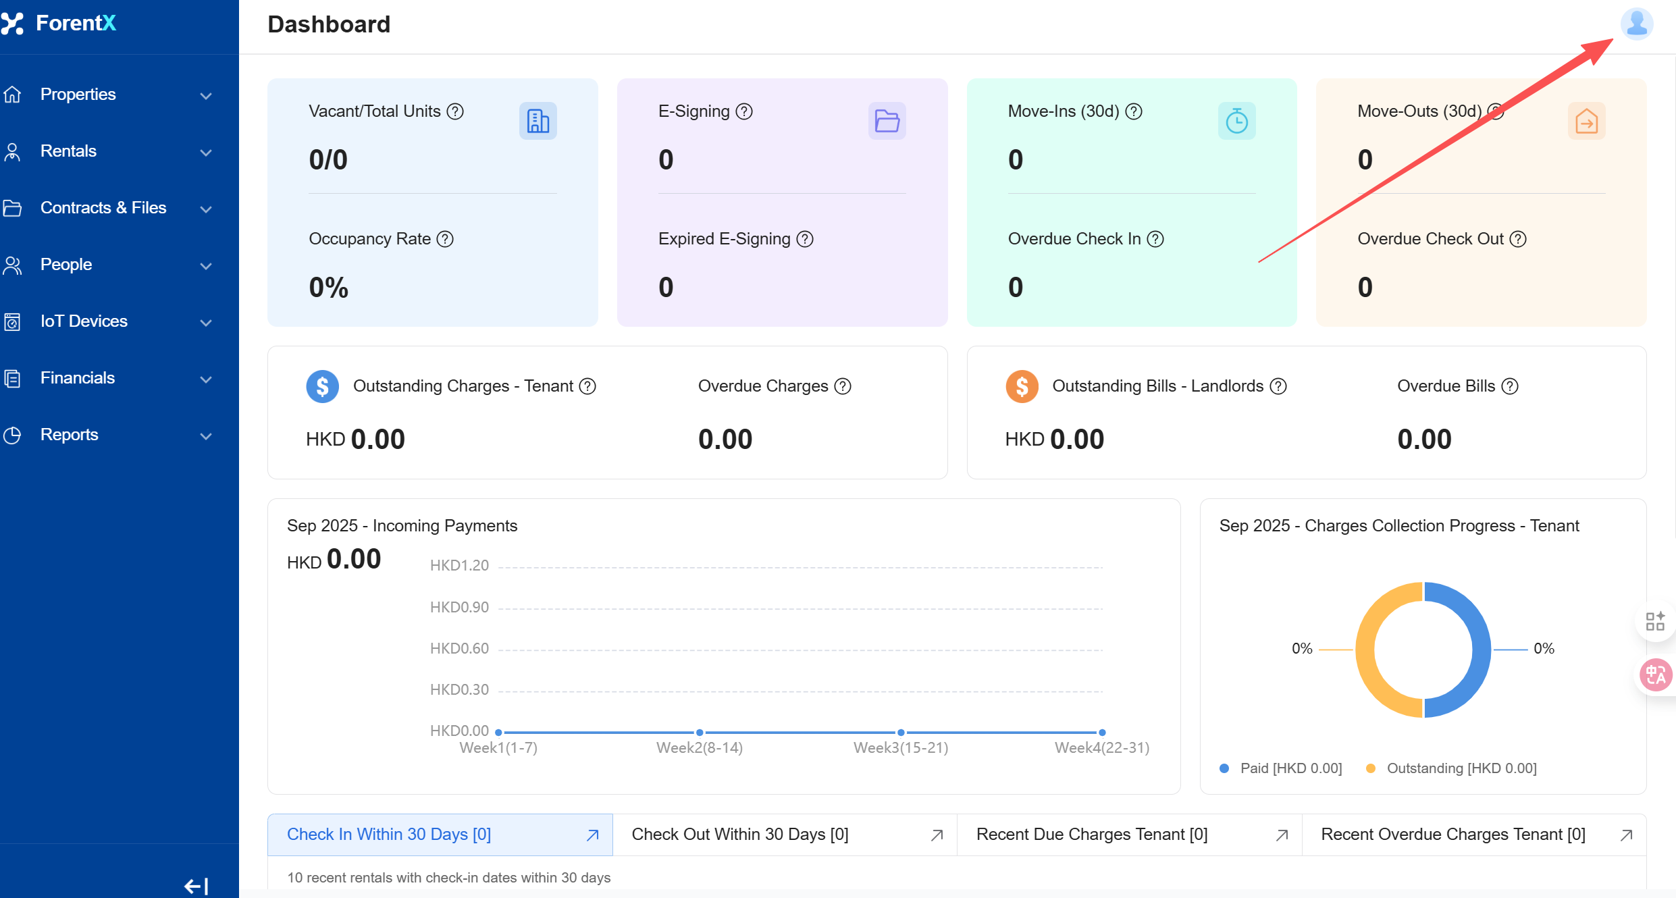Click the Vacant/Total Units building icon
1676x898 pixels.
click(x=538, y=121)
